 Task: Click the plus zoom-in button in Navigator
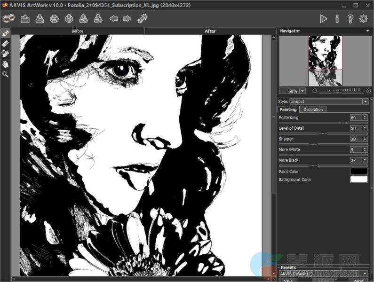tap(369, 91)
